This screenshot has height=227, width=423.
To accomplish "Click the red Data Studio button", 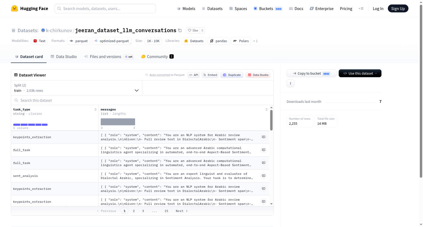I will [x=258, y=75].
